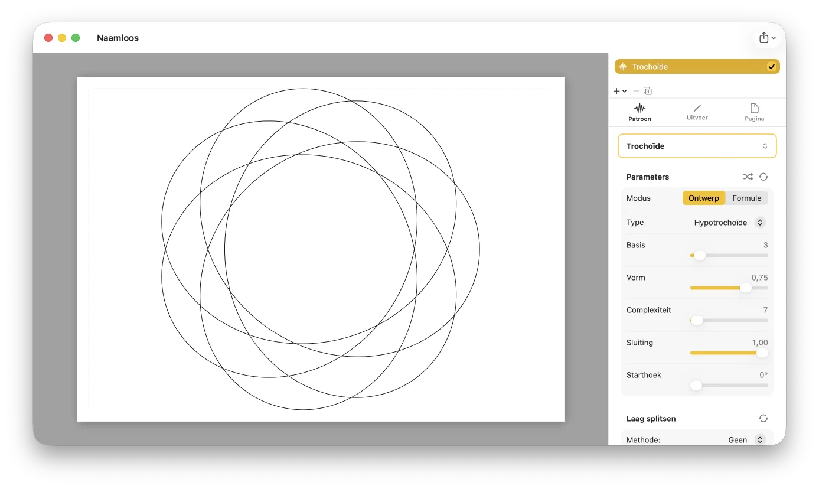Click the Starthoek value "0°"

point(763,375)
